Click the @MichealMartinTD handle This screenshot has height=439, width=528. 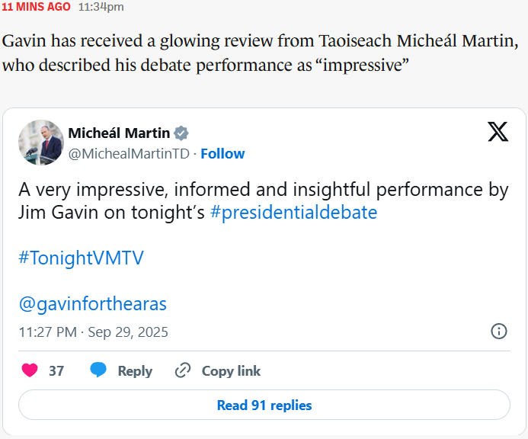point(129,153)
